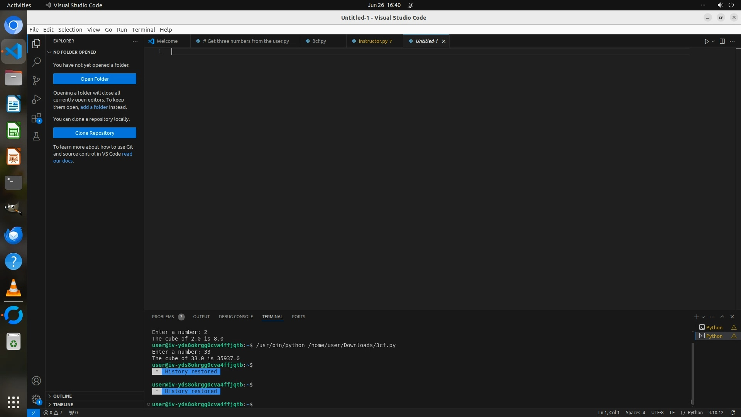Switch to the instructor.py tab
Screen dimensions: 741x417
[x=373, y=41]
